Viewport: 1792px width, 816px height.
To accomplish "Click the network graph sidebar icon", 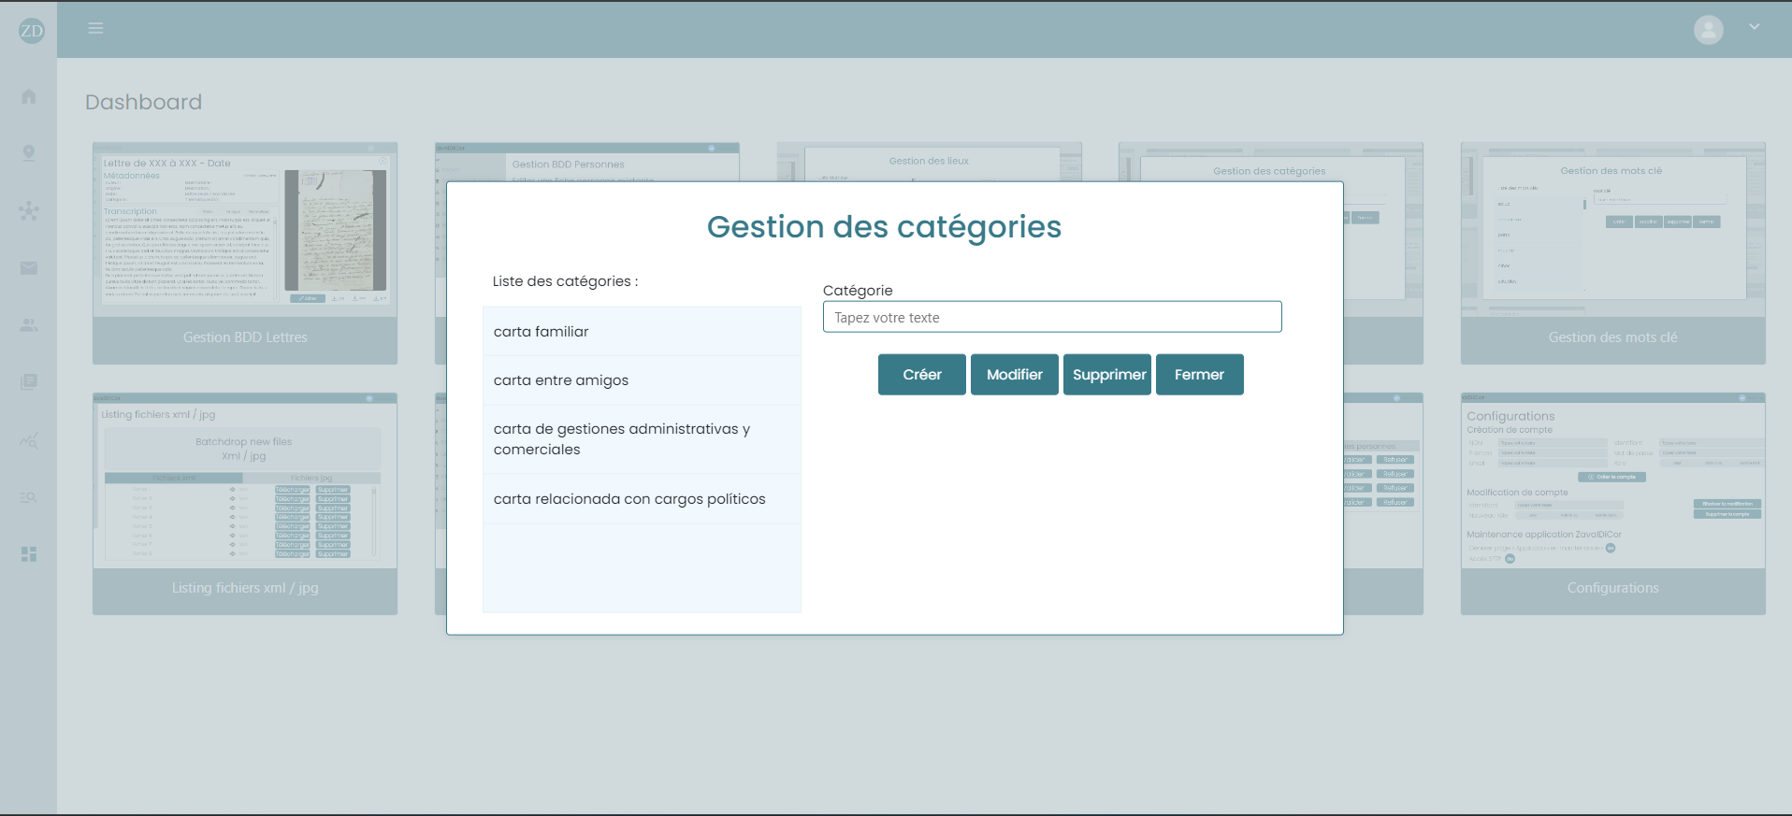I will click(x=29, y=210).
